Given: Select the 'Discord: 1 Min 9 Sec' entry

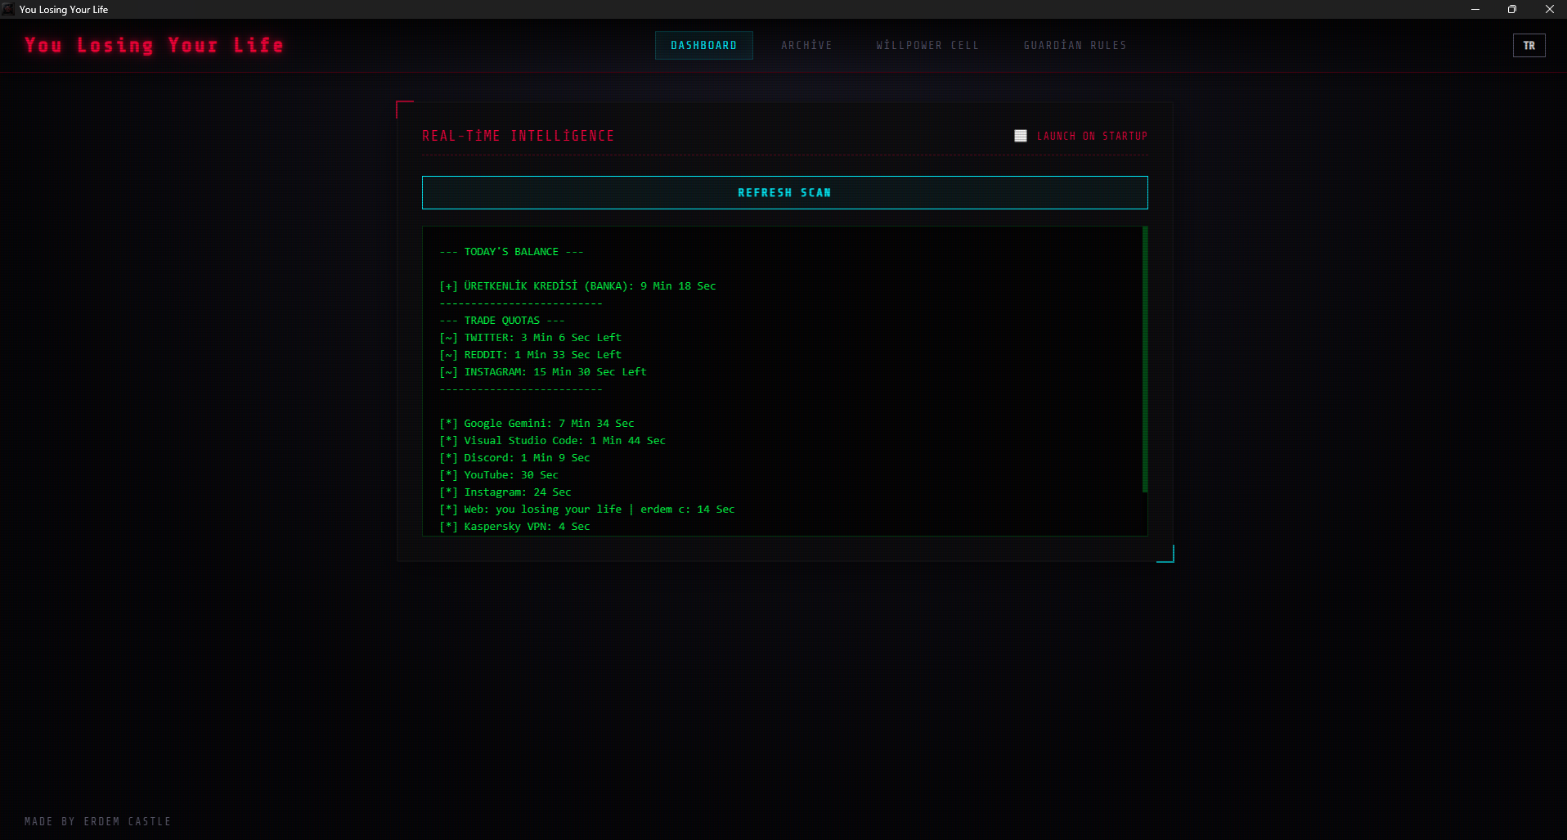Looking at the screenshot, I should coord(514,457).
